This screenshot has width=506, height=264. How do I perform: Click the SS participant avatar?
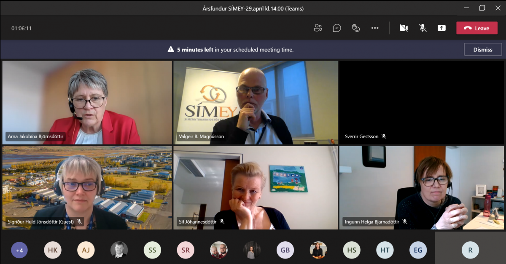[x=152, y=250]
